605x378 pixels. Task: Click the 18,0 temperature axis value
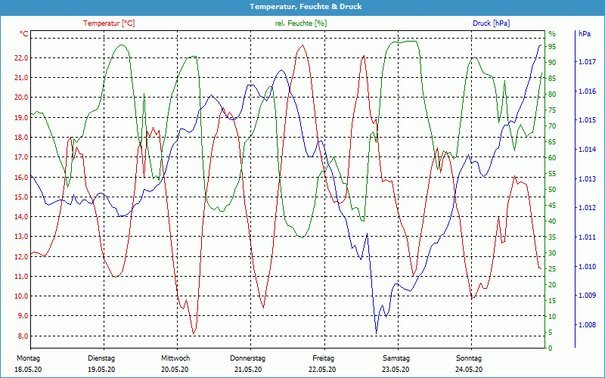(21, 138)
